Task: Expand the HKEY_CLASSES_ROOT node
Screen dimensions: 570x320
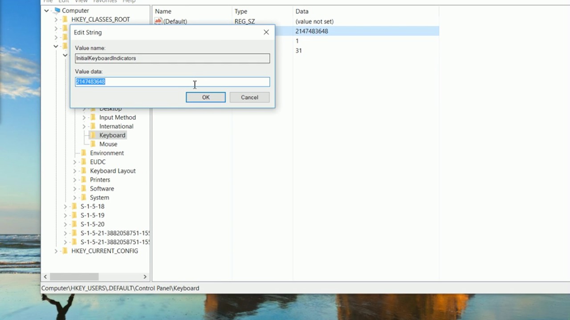Action: (x=56, y=20)
